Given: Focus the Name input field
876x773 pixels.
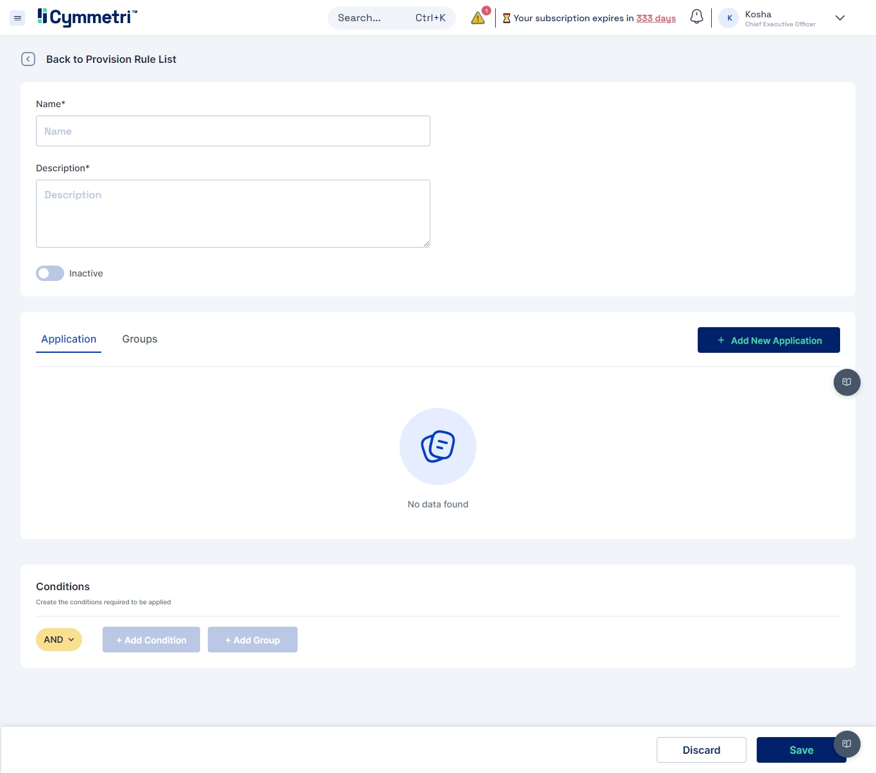Looking at the screenshot, I should pos(233,131).
